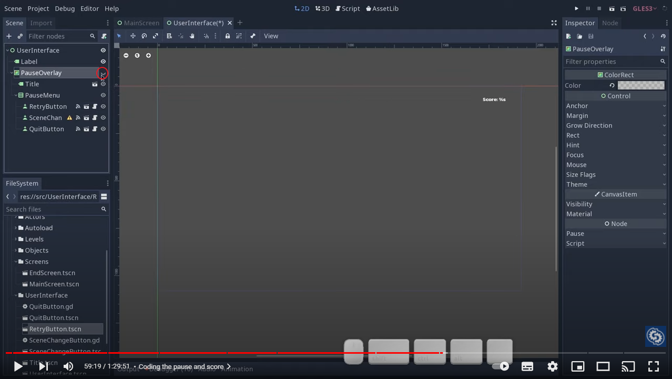This screenshot has height=379, width=672.
Task: Open Inspector history clock icon
Action: [x=663, y=36]
